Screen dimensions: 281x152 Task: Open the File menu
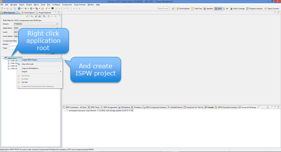tap(2, 5)
